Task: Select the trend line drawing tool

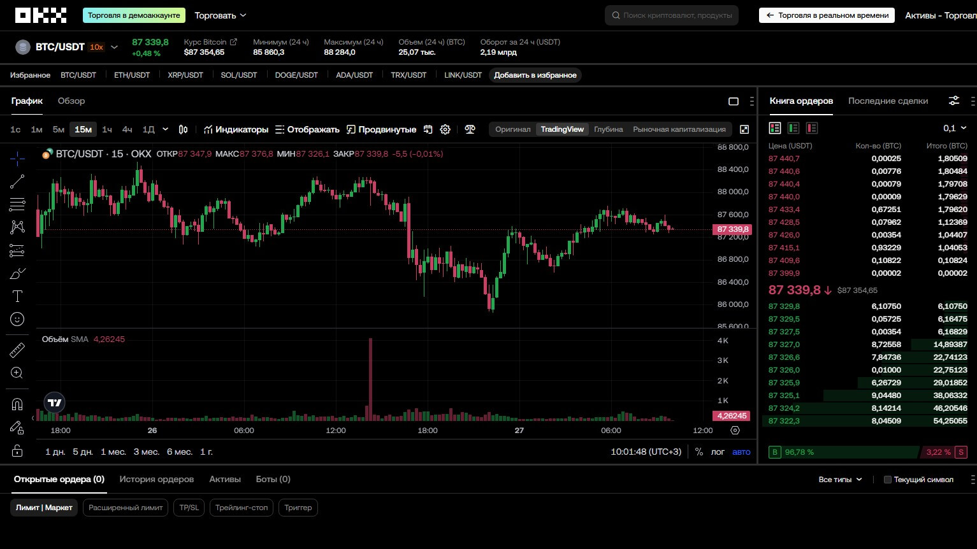Action: pyautogui.click(x=17, y=182)
